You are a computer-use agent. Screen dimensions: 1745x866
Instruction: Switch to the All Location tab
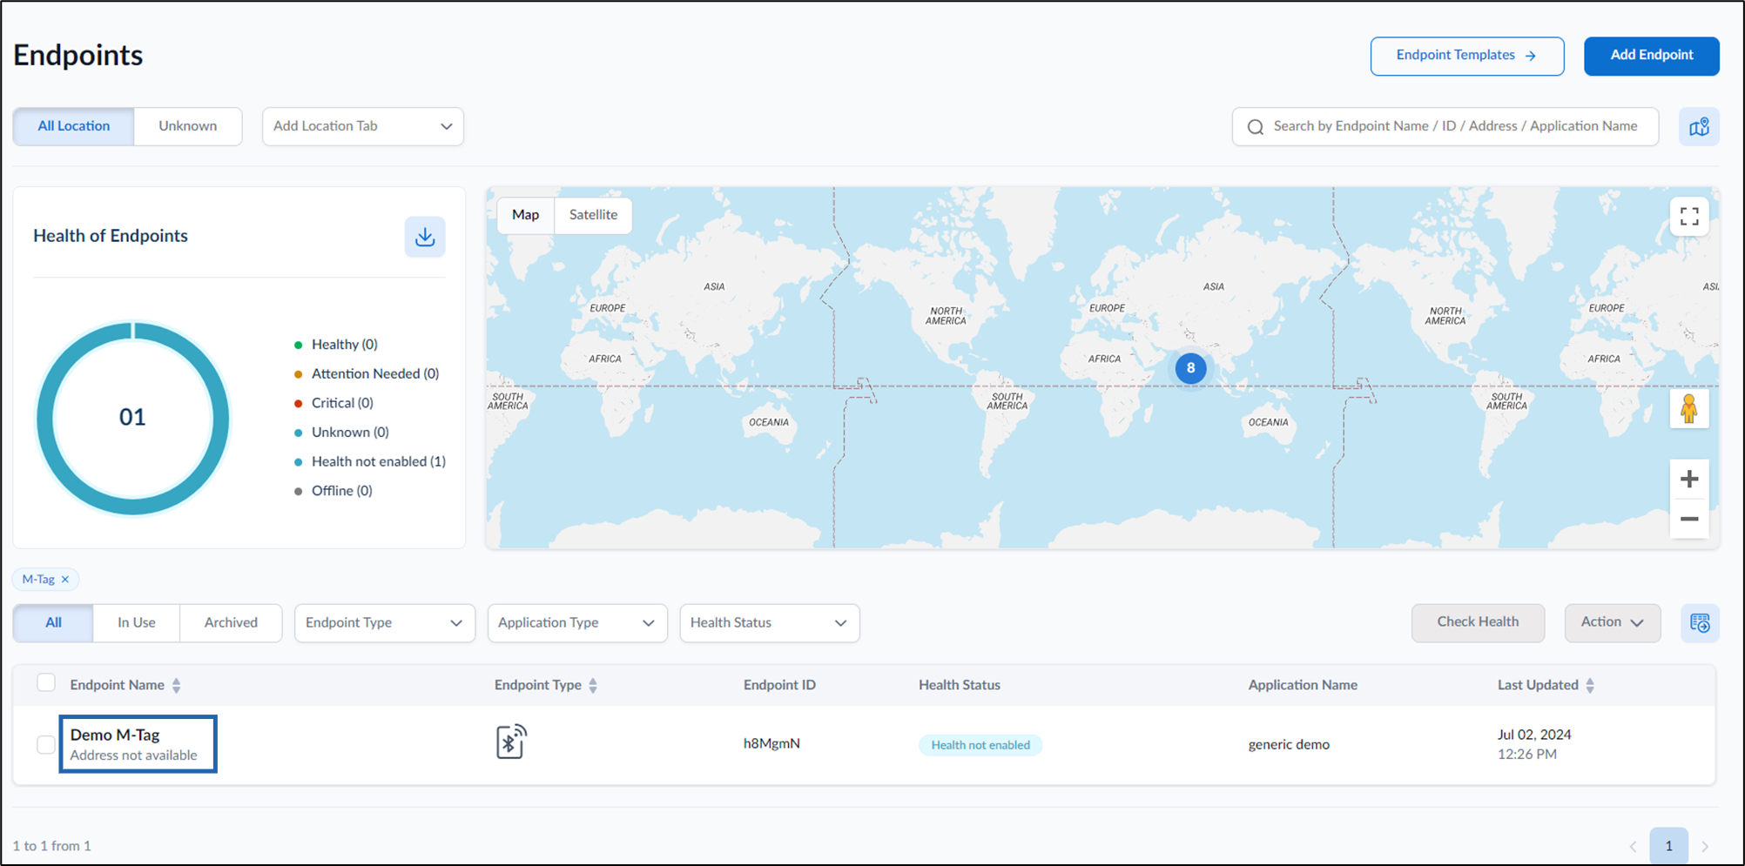74,126
